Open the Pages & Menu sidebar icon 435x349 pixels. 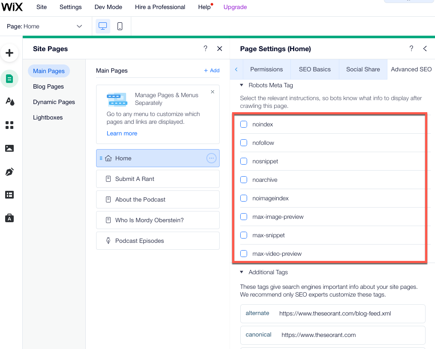tap(9, 79)
